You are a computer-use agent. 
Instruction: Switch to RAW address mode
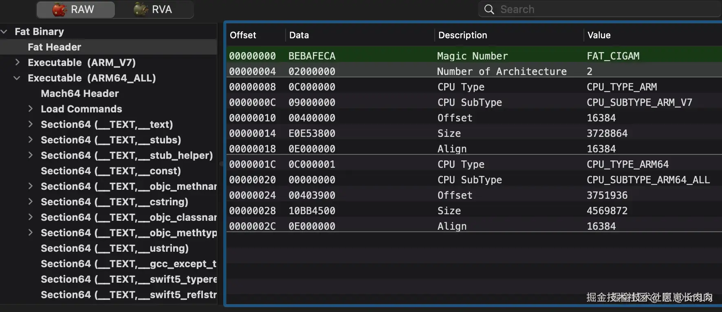coord(75,9)
